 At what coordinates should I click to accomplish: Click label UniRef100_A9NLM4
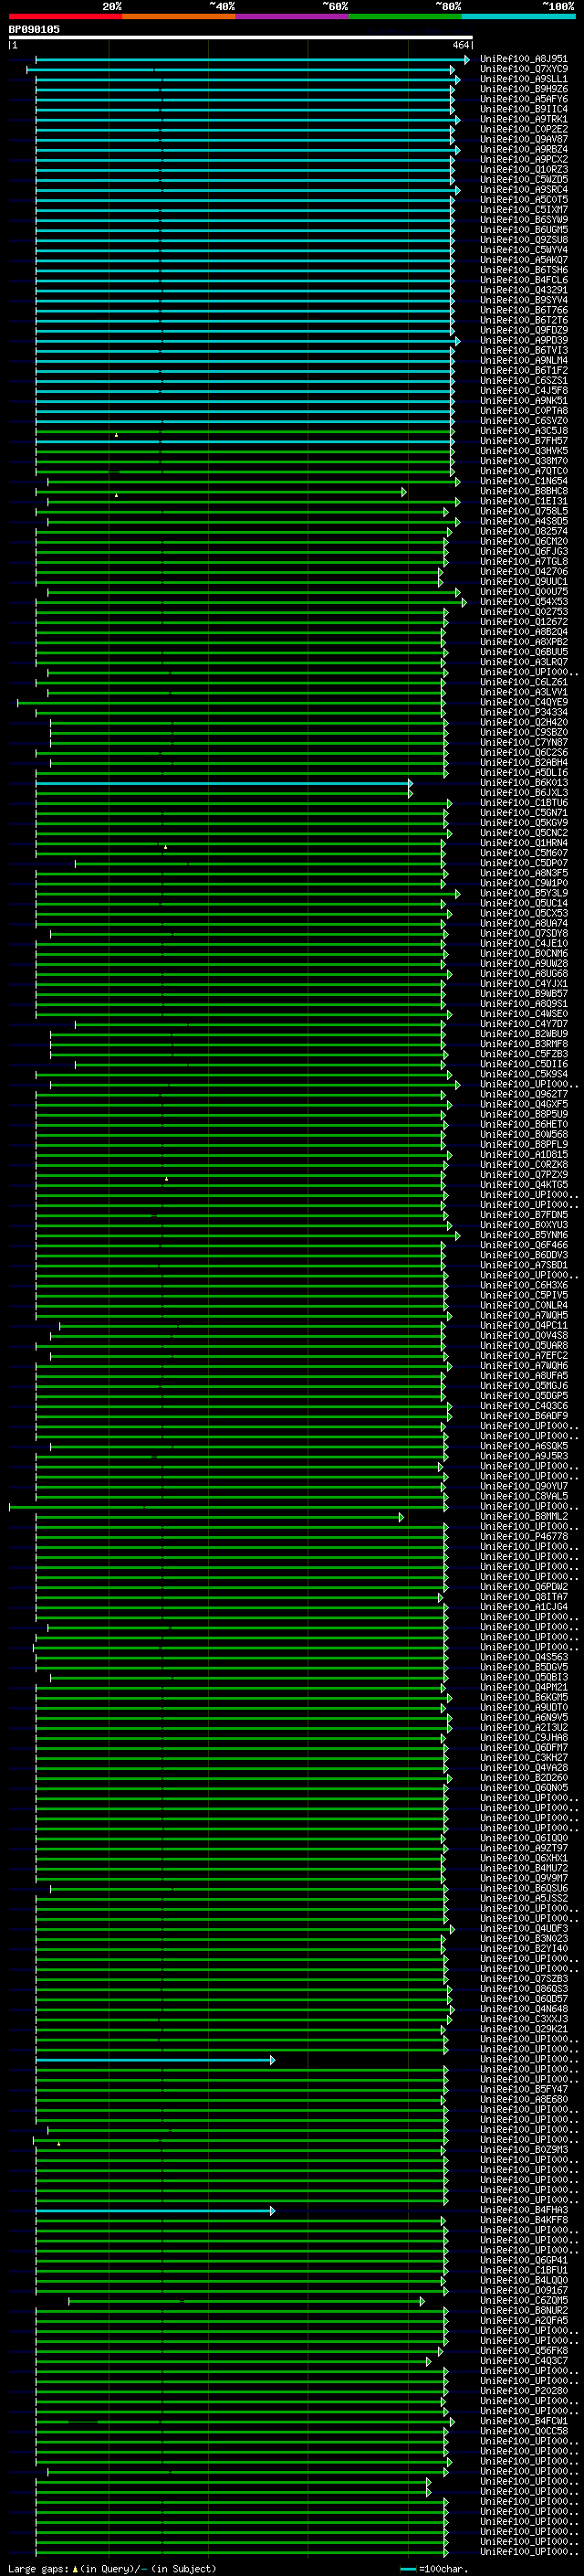tap(523, 360)
